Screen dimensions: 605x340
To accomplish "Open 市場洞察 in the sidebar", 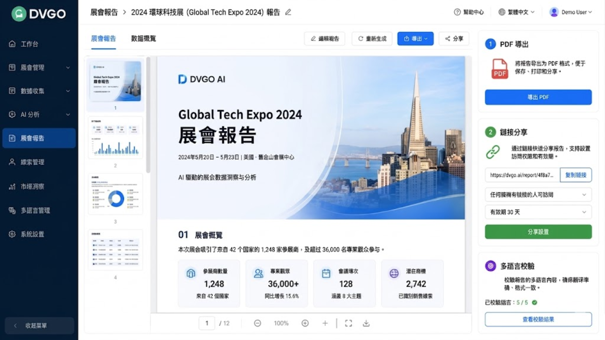I will point(39,186).
